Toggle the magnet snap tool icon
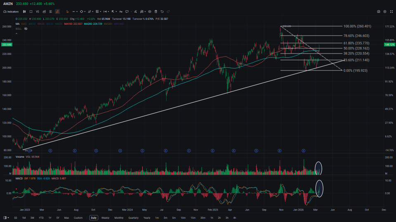Image resolution: width=396 pixels, height=222 pixels. (142, 12)
